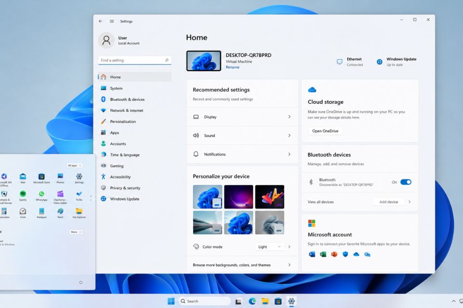Click the taskbar Search box
Viewport: 463px width, 308px height.
tap(204, 301)
